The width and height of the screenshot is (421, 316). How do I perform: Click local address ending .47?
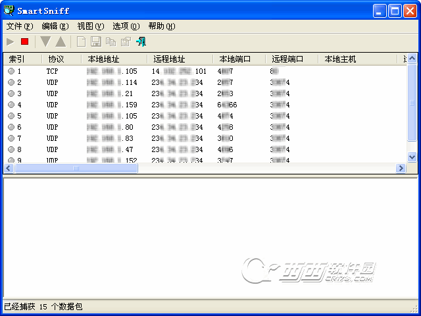tap(110, 149)
